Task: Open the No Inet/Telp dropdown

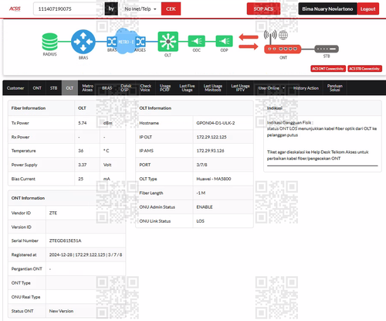Action: click(x=141, y=9)
